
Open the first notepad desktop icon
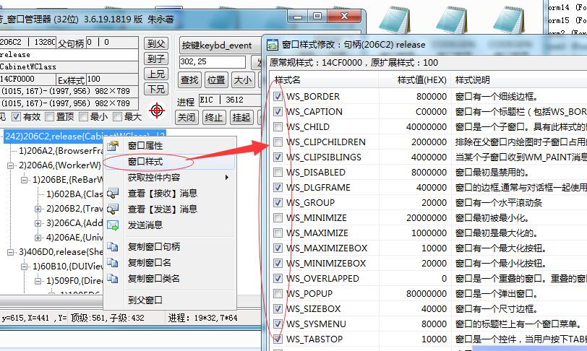[395, 19]
